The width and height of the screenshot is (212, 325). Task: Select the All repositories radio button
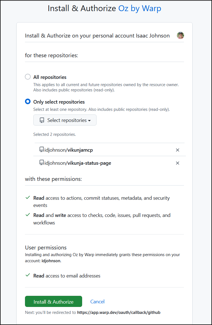(x=28, y=77)
